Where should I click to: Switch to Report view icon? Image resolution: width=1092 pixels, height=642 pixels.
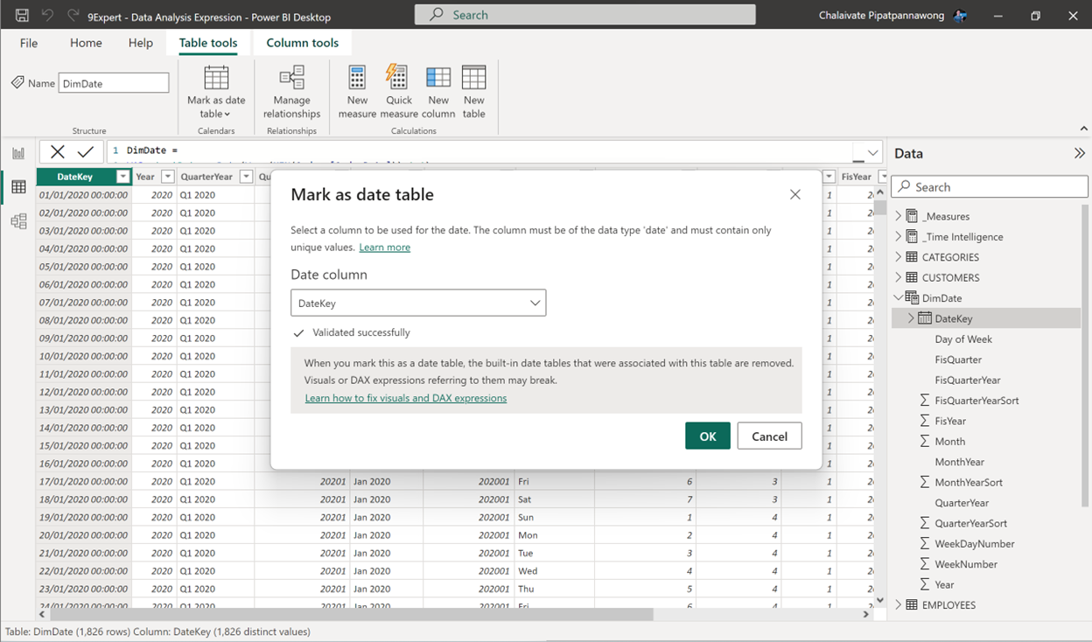(18, 153)
